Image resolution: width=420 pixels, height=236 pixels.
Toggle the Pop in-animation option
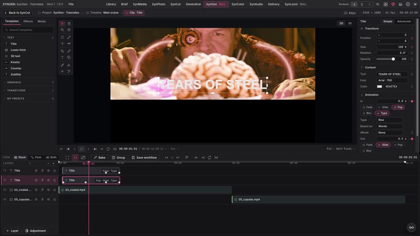pos(398,107)
